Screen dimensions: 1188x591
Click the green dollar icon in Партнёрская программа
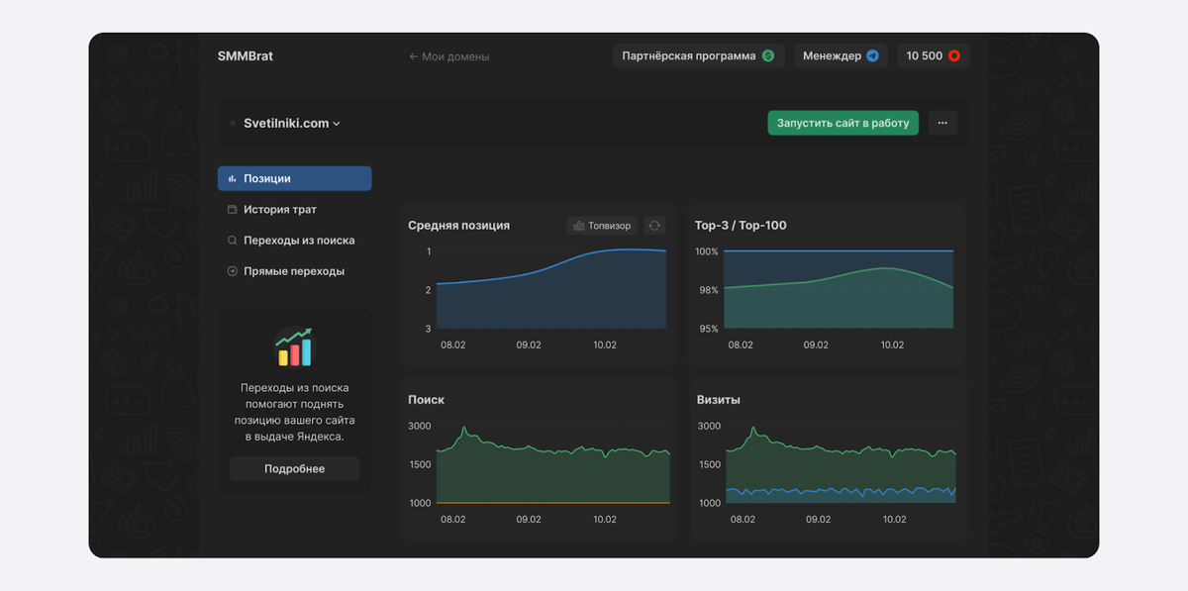click(768, 56)
